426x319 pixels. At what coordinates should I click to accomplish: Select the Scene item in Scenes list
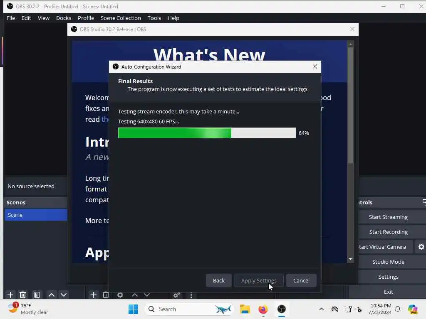pyautogui.click(x=36, y=215)
